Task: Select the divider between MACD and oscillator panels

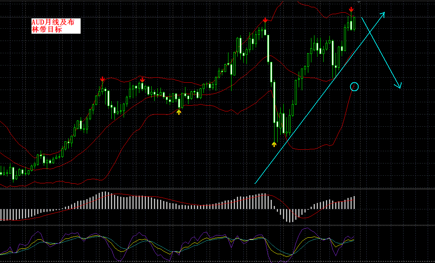Action: pos(217,225)
